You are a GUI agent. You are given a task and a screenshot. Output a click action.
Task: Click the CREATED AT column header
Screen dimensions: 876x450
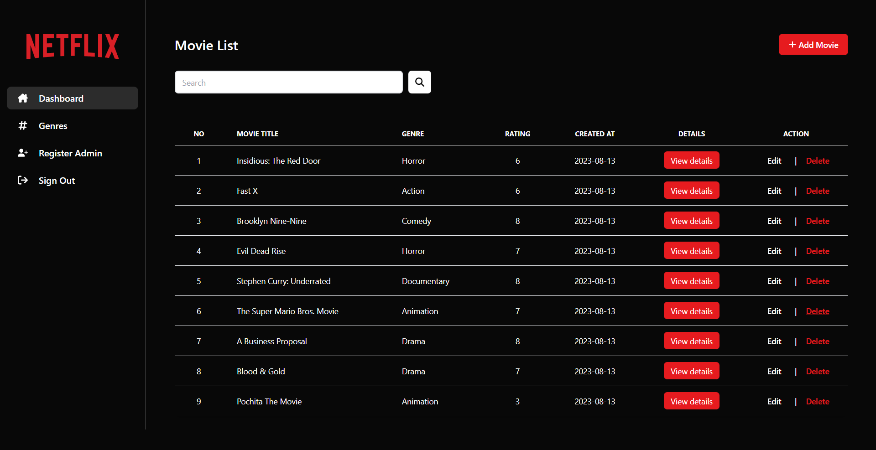[x=594, y=134]
